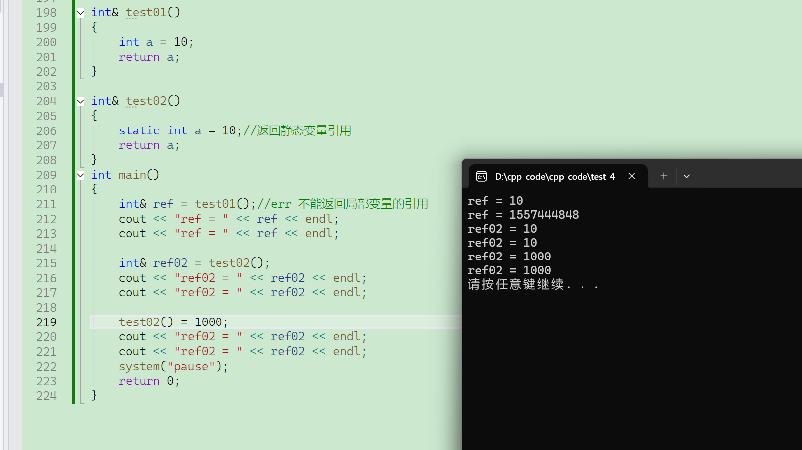Click line number 224 in the gutter
The height and width of the screenshot is (450, 802).
pos(46,396)
